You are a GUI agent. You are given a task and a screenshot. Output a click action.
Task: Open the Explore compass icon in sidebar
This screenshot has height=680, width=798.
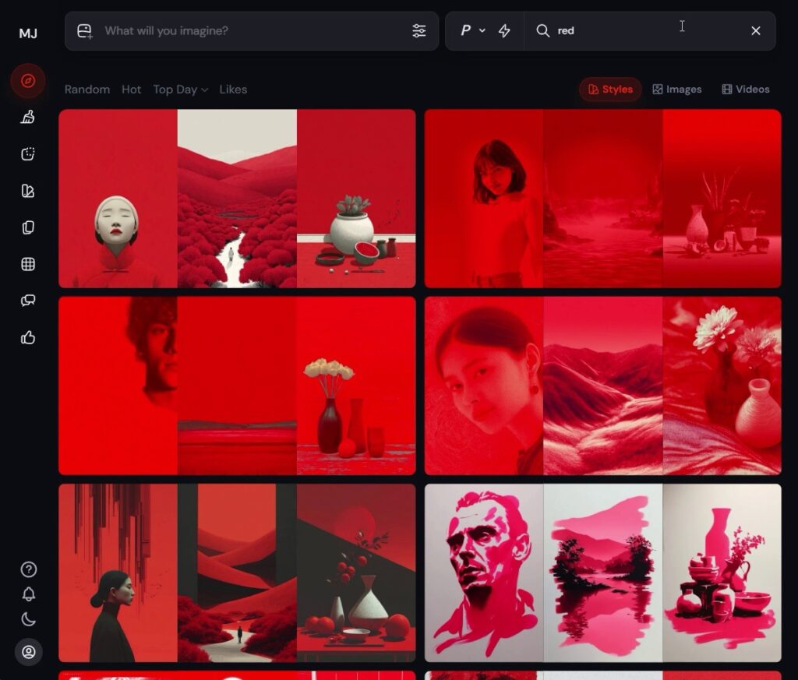click(28, 81)
